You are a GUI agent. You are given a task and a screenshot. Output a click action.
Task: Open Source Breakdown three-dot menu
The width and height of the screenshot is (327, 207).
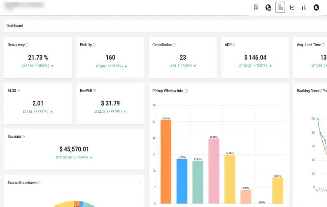click(139, 183)
